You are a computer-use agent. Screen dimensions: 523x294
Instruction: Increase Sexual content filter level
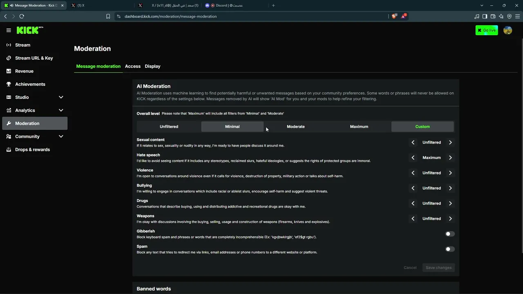click(450, 143)
